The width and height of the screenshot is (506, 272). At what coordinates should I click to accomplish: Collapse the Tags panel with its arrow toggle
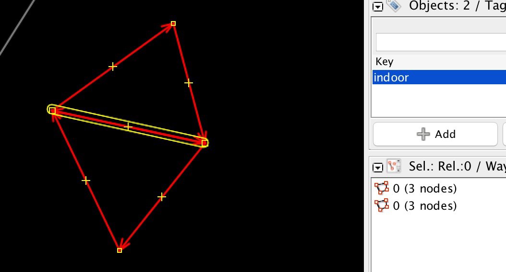[377, 7]
